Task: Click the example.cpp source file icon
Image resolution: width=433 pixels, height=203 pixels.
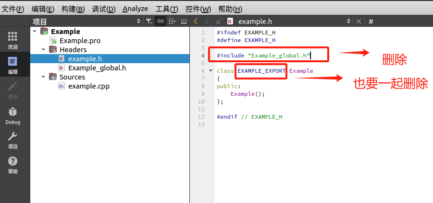Action: 62,86
